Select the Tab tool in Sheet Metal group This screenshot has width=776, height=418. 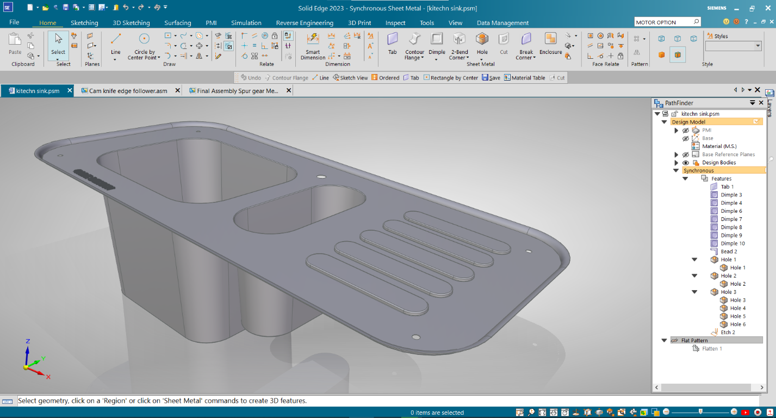click(392, 44)
